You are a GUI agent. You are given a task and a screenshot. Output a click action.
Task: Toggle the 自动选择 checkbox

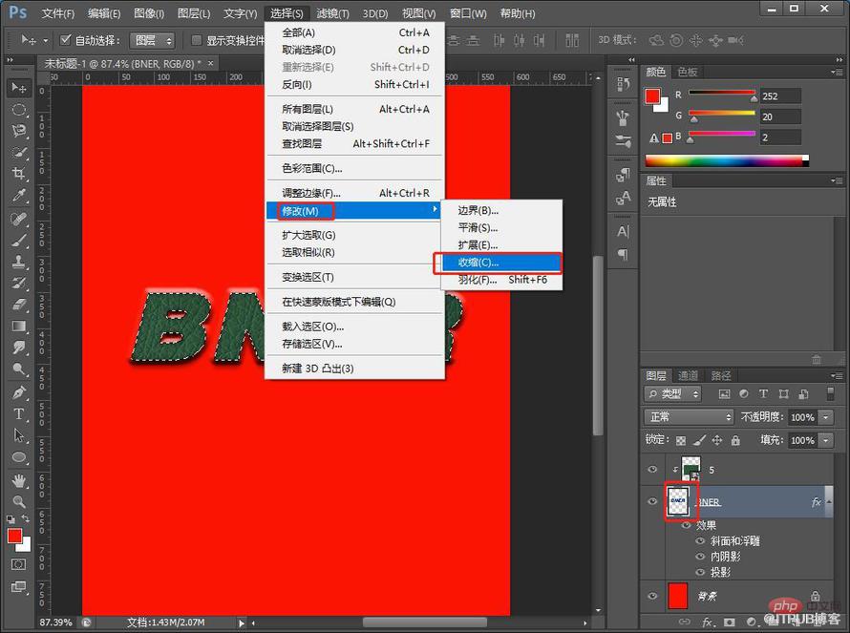point(66,40)
